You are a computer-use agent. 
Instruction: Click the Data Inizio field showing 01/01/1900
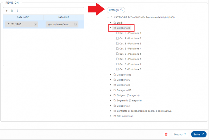pyautogui.click(x=21, y=24)
